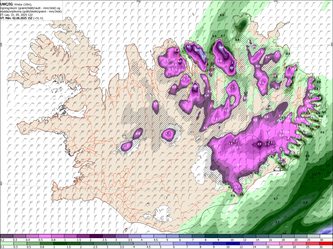This screenshot has width=333, height=249.
Task: Click the 'rigning/skúrir' legend description line
Action: pyautogui.click(x=30, y=8)
